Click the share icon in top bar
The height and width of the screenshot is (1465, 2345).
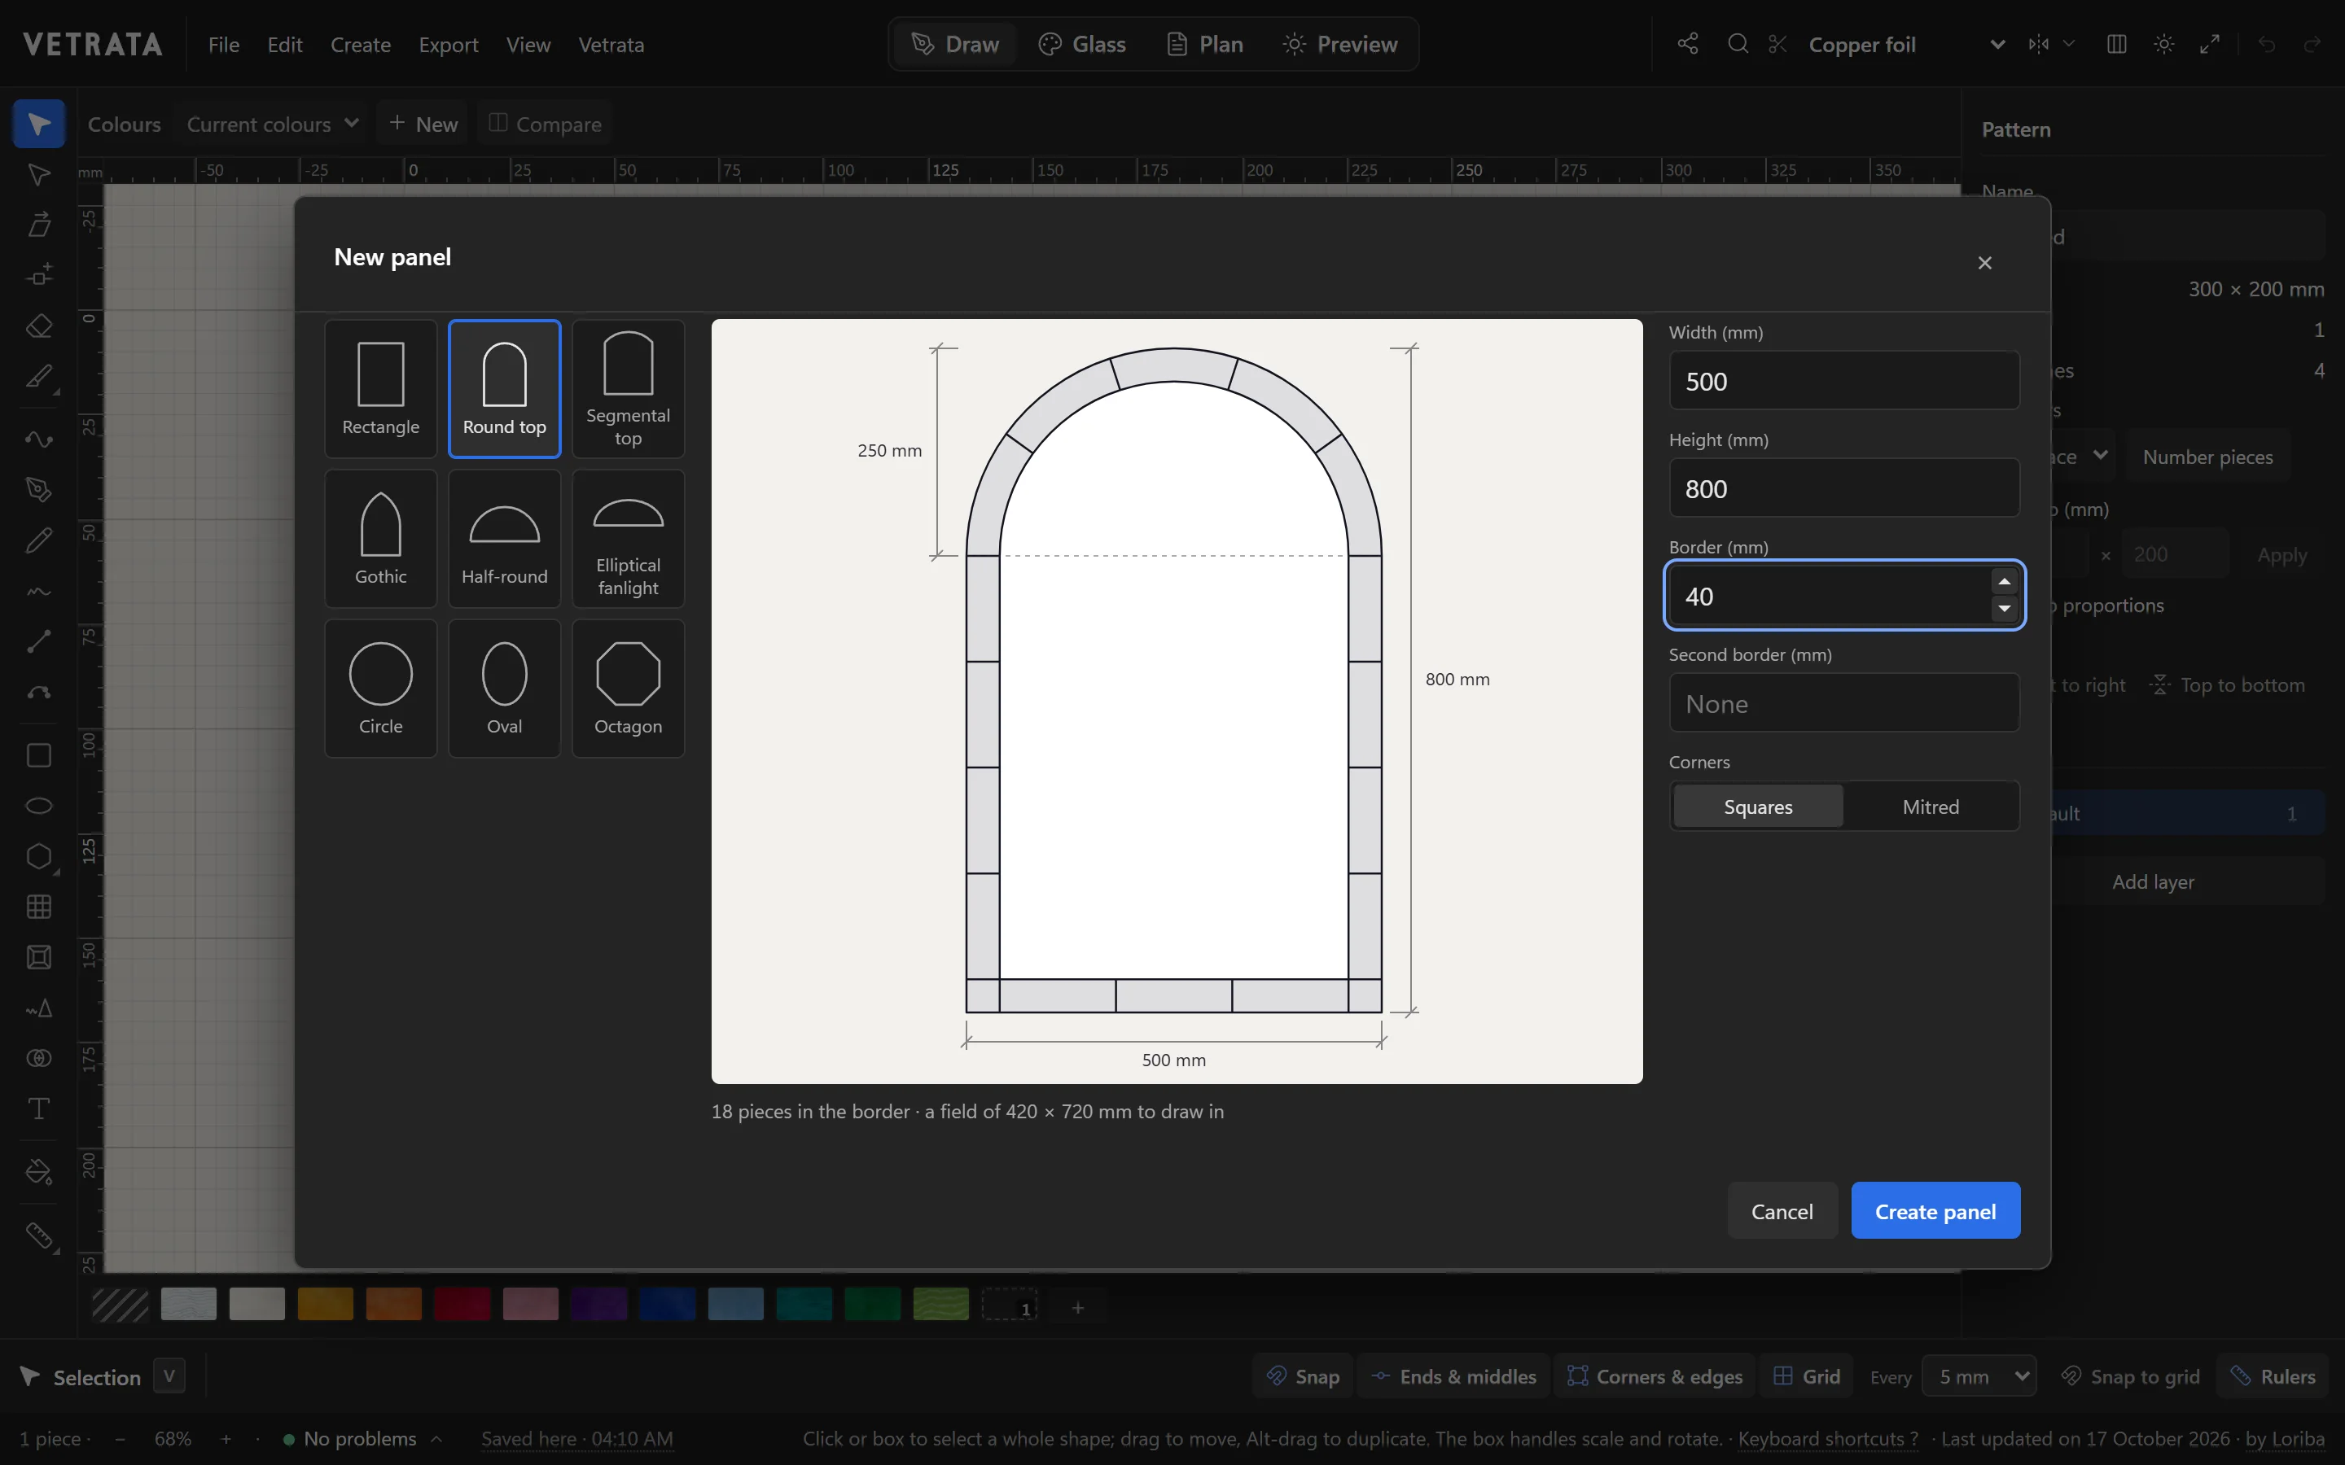(1688, 44)
